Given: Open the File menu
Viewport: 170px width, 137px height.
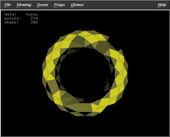Looking at the screenshot, I should [x=8, y=5].
